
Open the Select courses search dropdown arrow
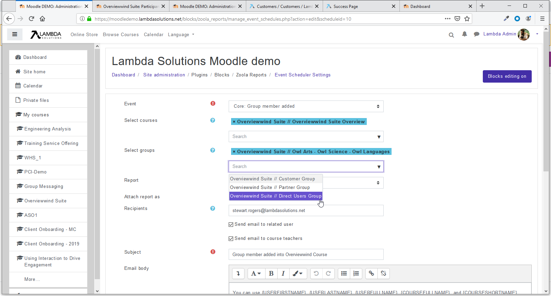[379, 137]
